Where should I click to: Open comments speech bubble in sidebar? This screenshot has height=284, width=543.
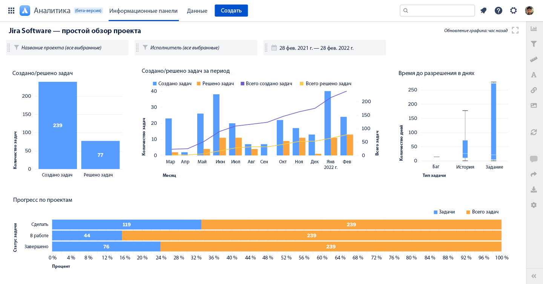[x=534, y=159]
